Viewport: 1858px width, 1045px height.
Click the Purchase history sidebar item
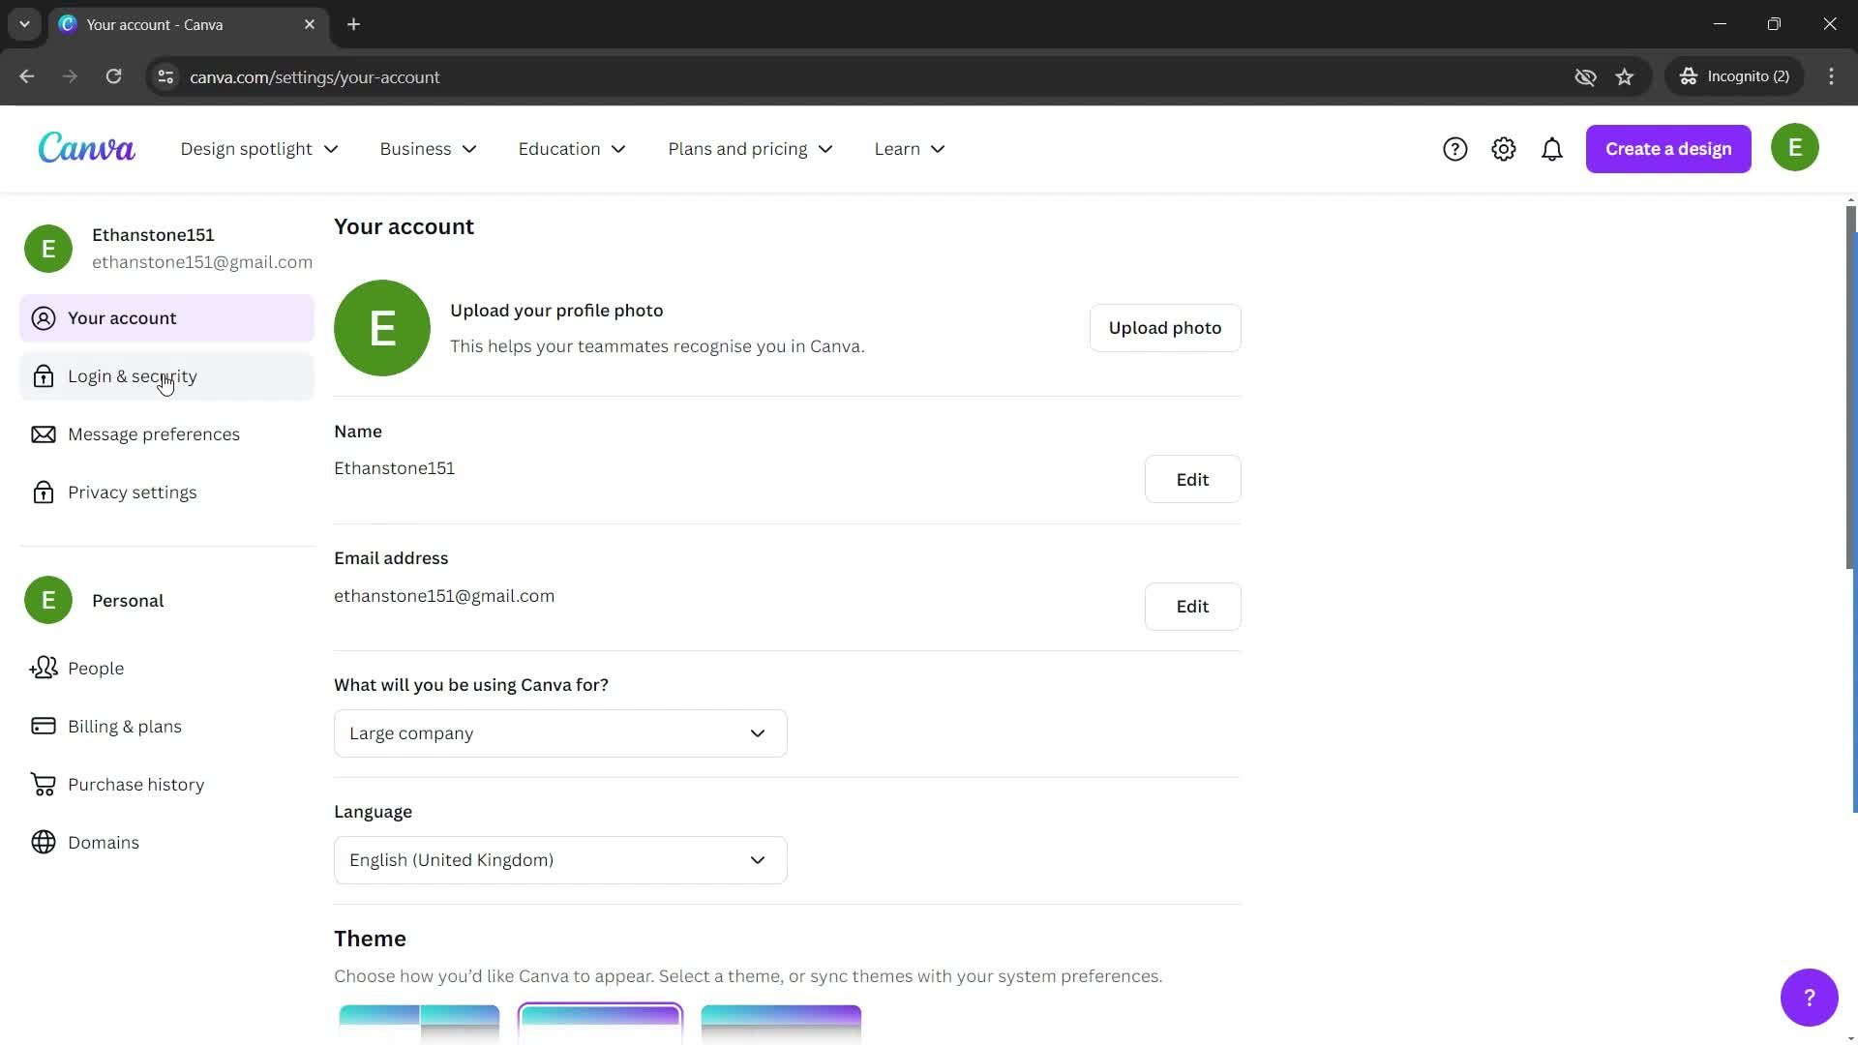tap(135, 784)
